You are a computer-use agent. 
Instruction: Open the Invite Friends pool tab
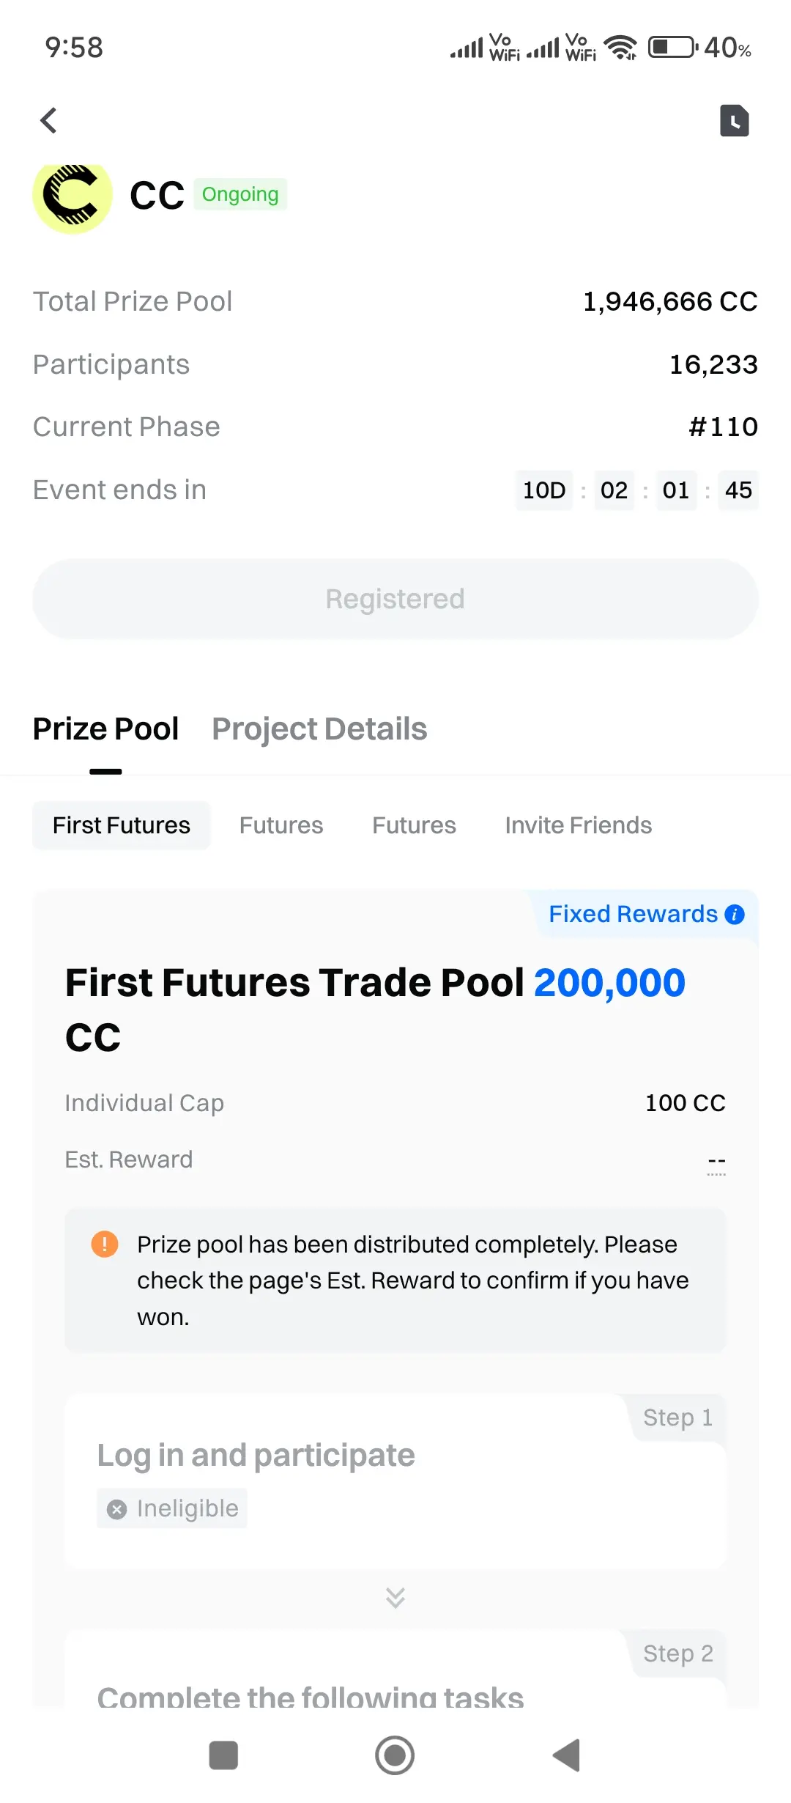578,825
